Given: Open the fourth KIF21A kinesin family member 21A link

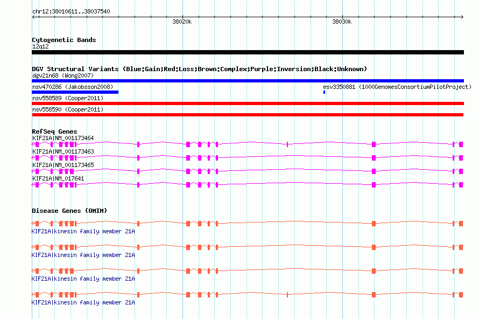Looking at the screenshot, I should point(83,302).
